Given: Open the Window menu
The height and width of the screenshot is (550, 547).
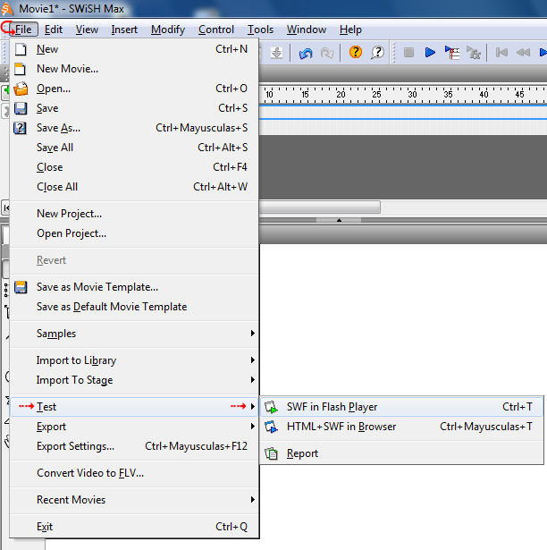Looking at the screenshot, I should [x=307, y=30].
